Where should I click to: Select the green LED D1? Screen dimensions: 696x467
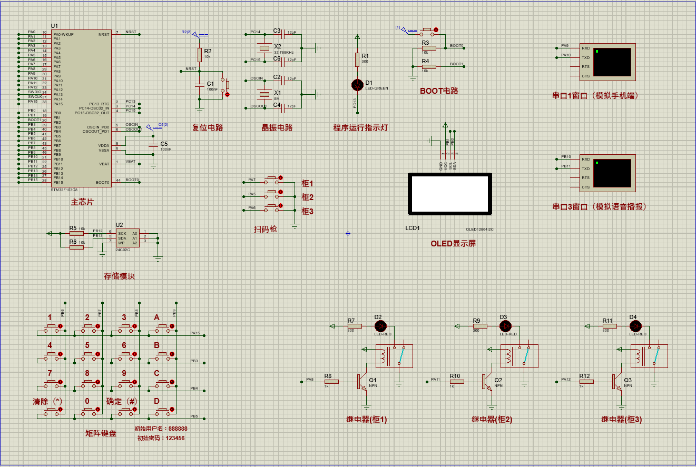point(357,84)
